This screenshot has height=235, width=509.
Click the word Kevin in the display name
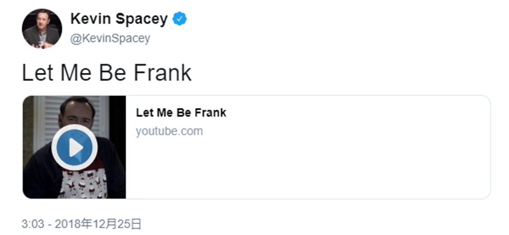click(88, 19)
